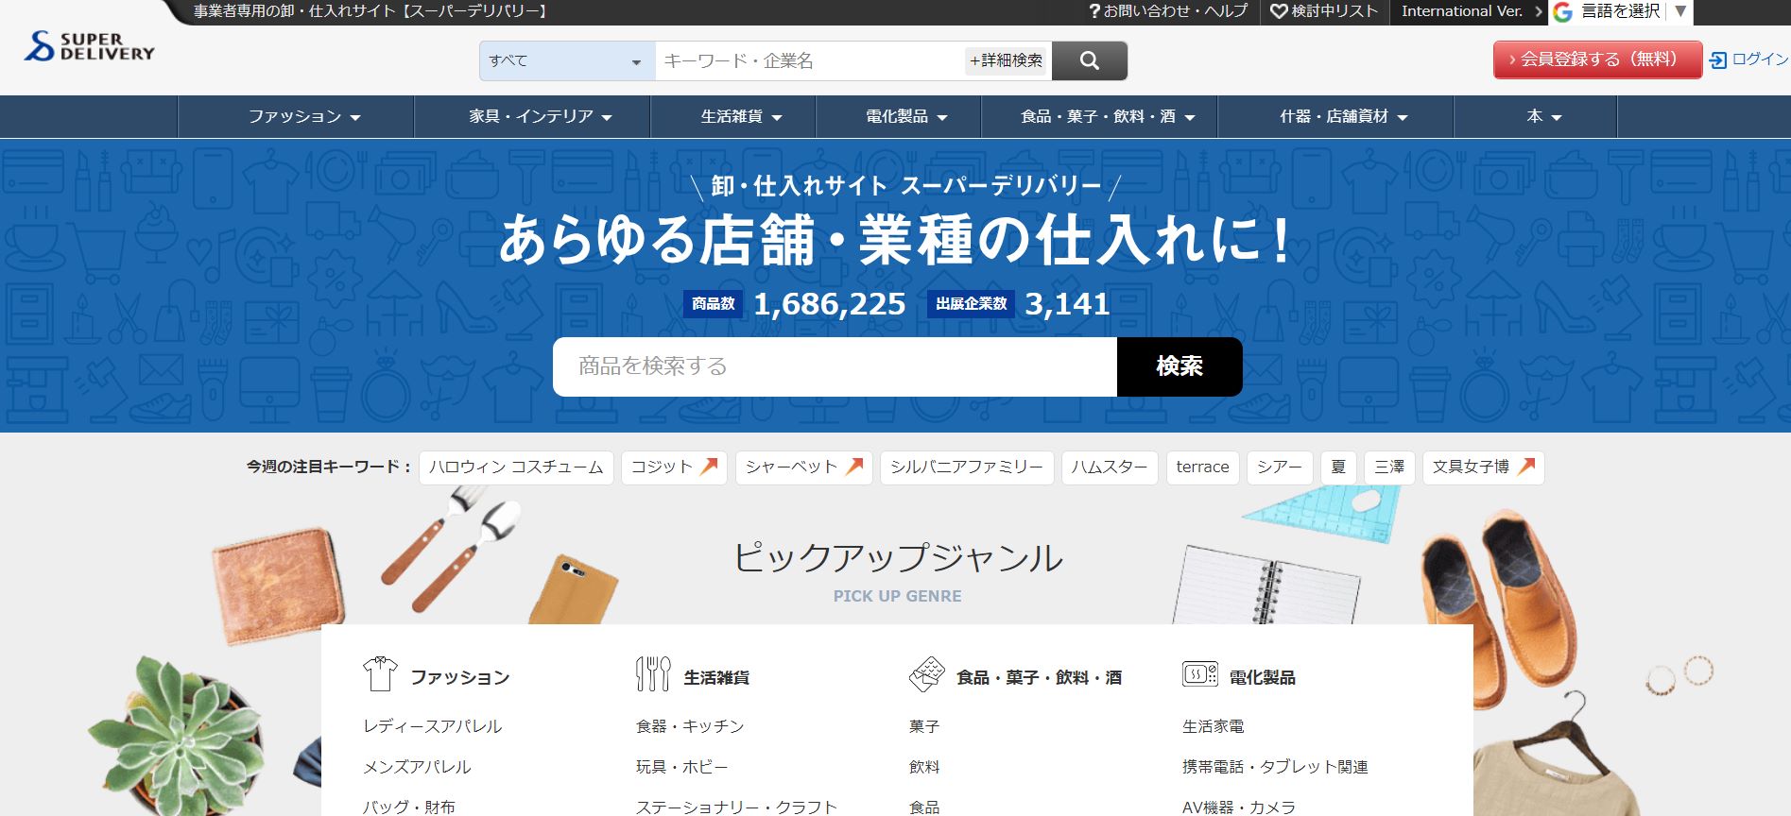
Task: Click the Super Delivery logo
Action: (x=90, y=47)
